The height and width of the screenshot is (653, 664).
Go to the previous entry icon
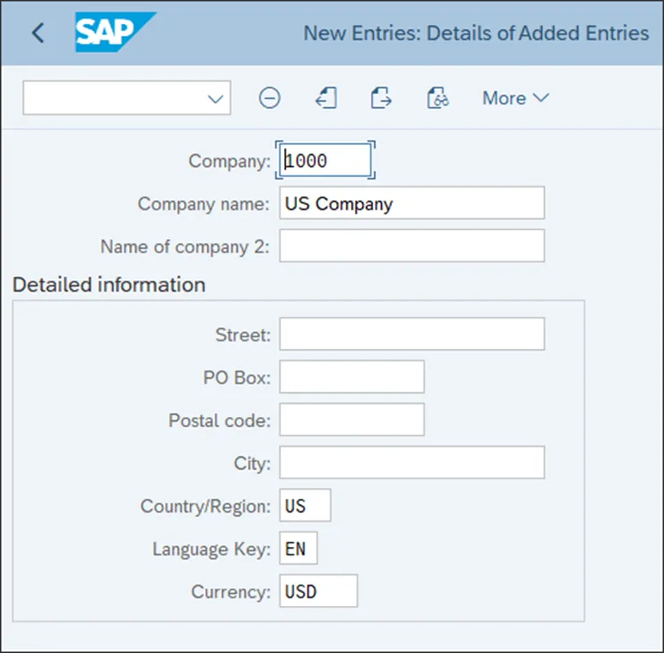[326, 98]
